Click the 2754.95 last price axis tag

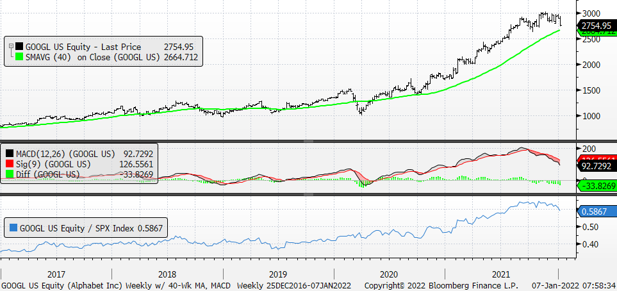[x=597, y=26]
